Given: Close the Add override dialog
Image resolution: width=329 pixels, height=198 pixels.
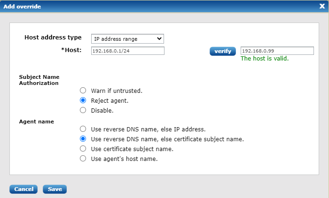Looking at the screenshot, I should [x=322, y=6].
